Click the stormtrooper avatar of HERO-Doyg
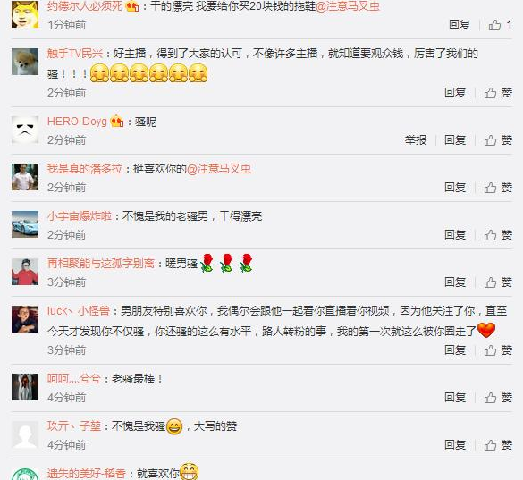This screenshot has height=480, width=523. pyautogui.click(x=25, y=130)
